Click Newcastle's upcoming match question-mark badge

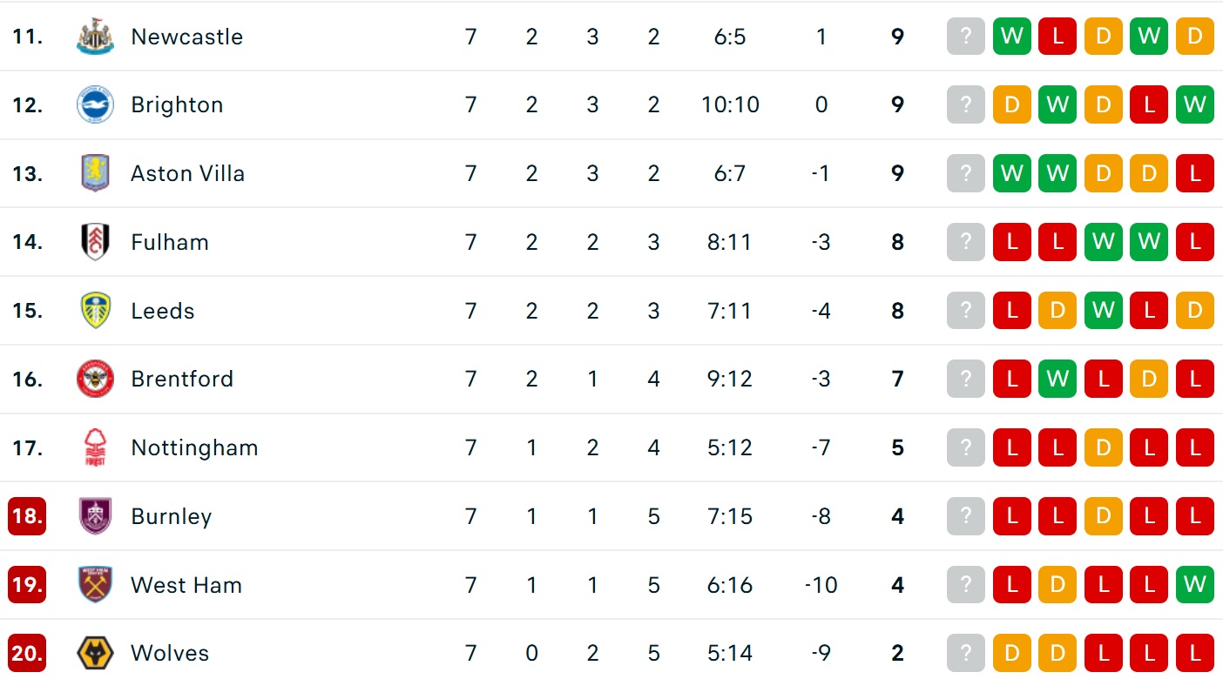click(965, 37)
